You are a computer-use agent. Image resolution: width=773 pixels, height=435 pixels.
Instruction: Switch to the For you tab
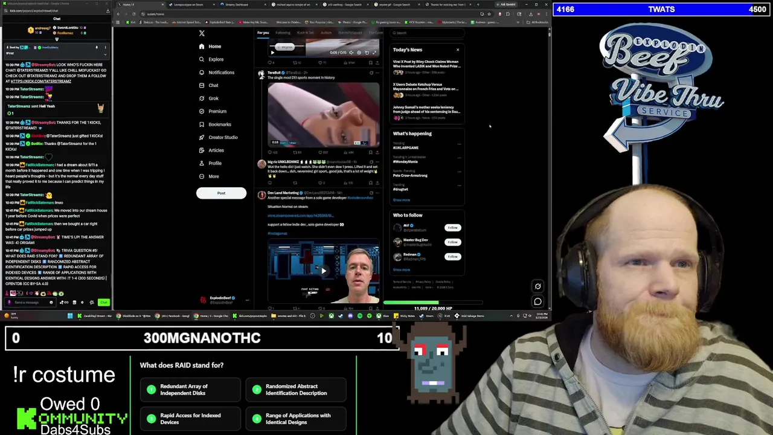pos(263,33)
